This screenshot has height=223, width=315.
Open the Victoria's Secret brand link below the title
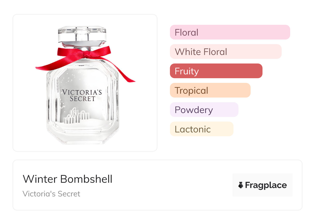point(51,194)
